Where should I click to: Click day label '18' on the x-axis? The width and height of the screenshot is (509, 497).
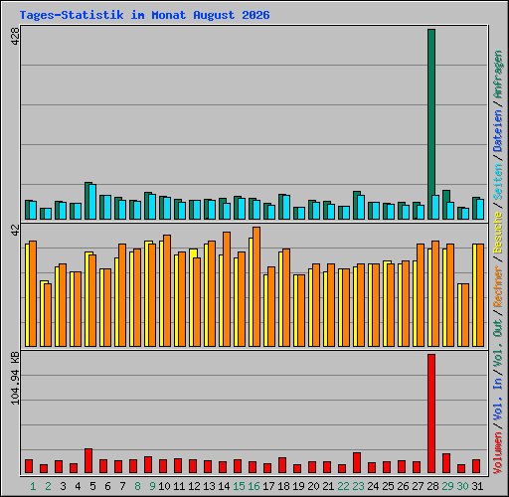tap(283, 486)
